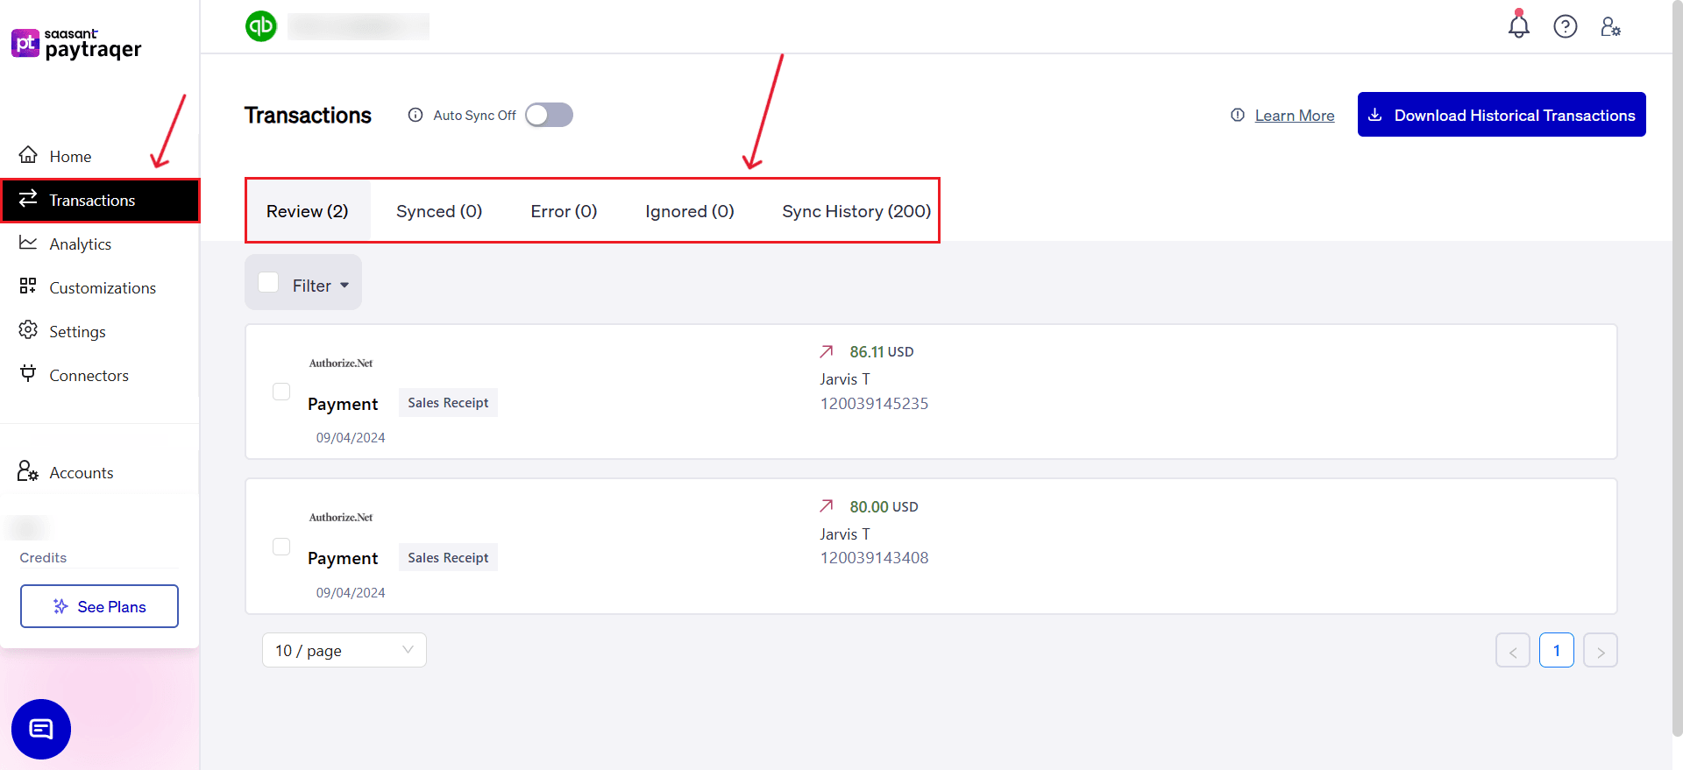Image resolution: width=1683 pixels, height=770 pixels.
Task: Go to previous page arrow
Action: 1513,651
